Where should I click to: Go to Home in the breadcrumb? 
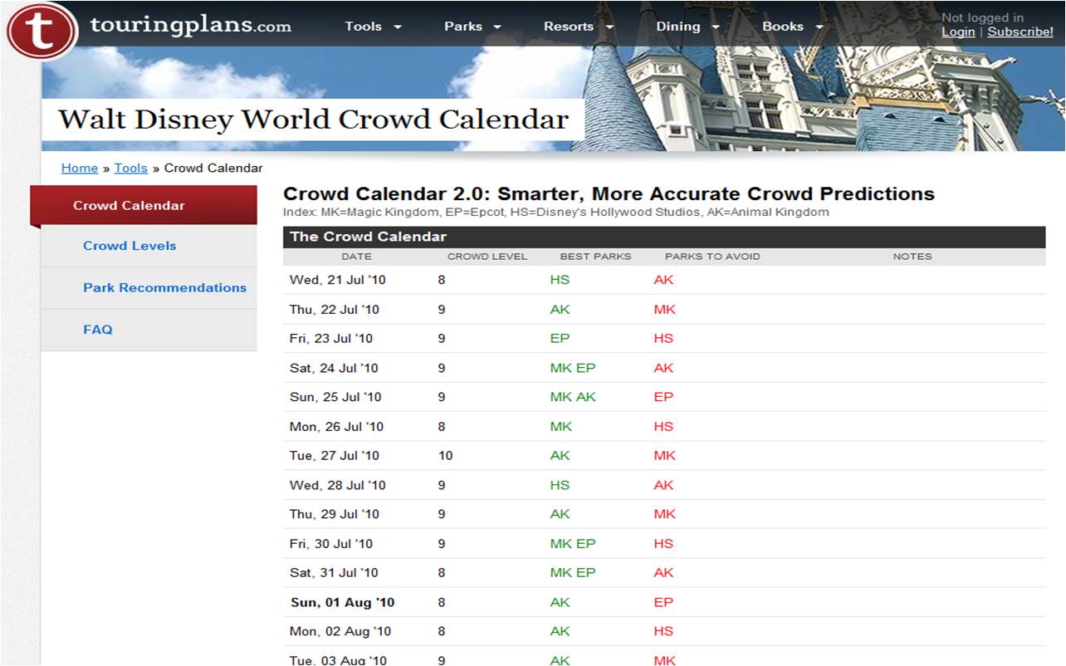coord(80,168)
